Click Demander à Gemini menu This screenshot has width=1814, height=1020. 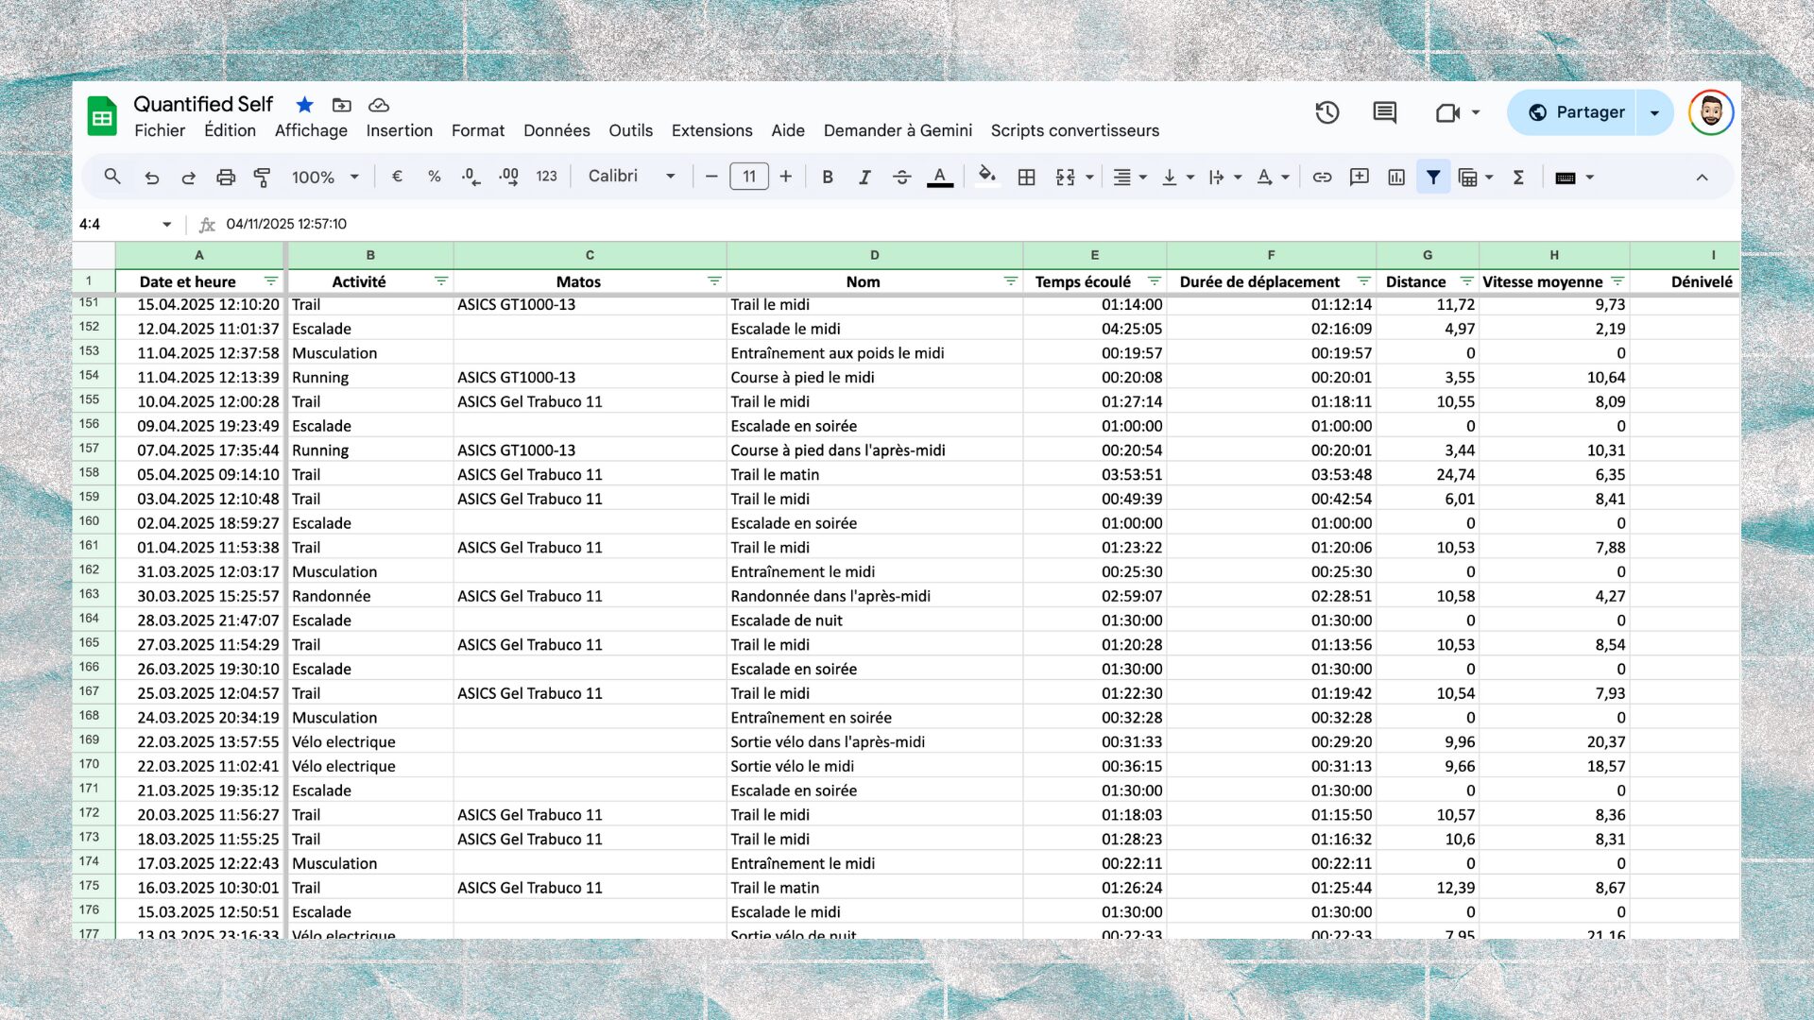click(x=897, y=130)
